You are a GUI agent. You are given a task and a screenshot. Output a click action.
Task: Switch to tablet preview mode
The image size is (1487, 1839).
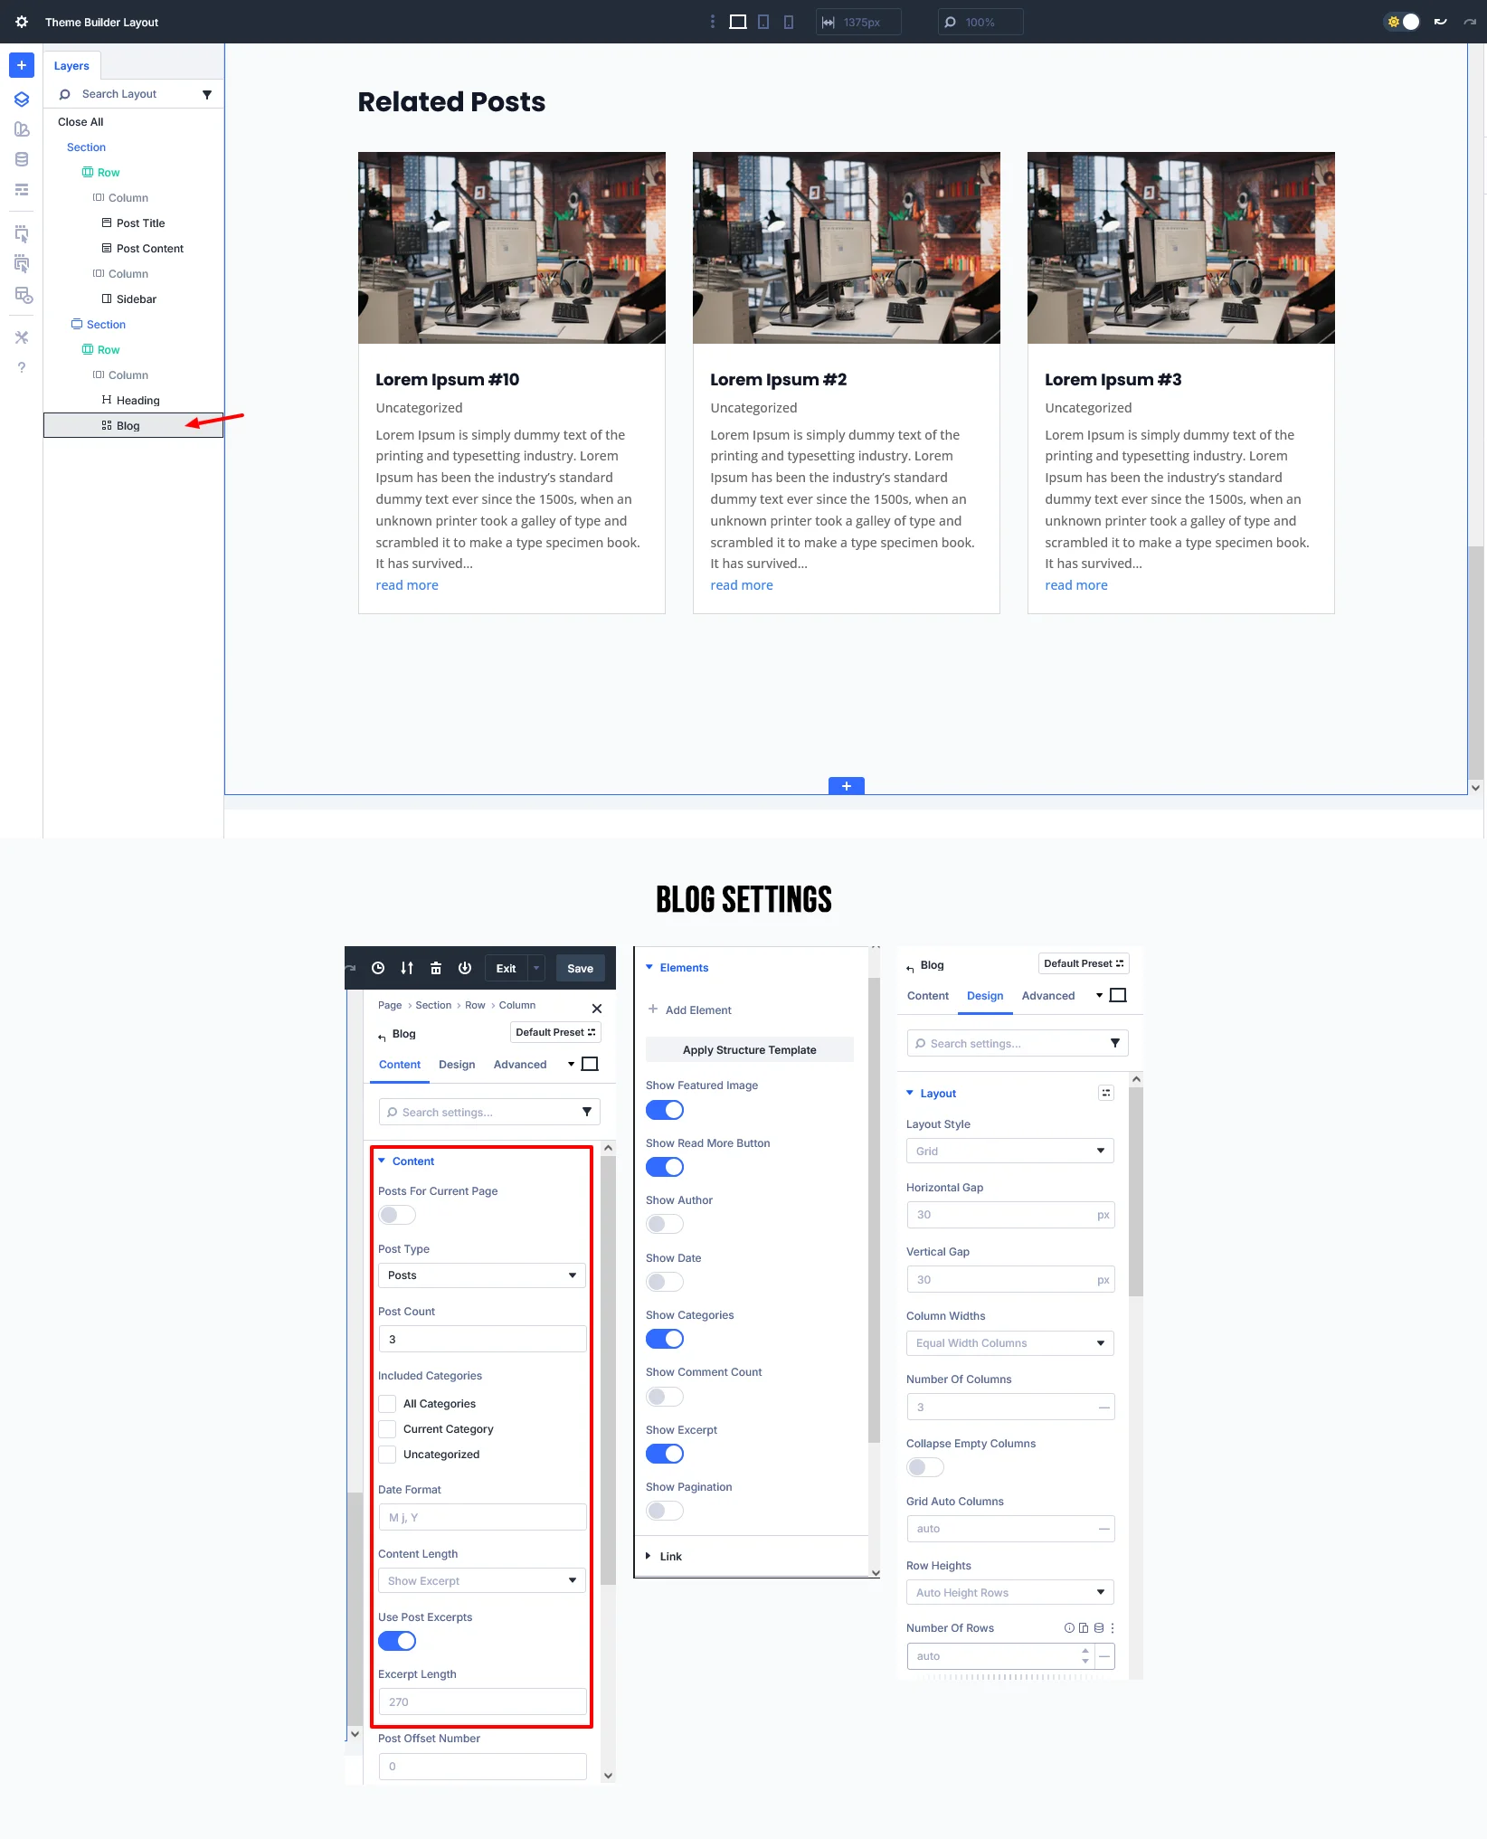(x=764, y=21)
